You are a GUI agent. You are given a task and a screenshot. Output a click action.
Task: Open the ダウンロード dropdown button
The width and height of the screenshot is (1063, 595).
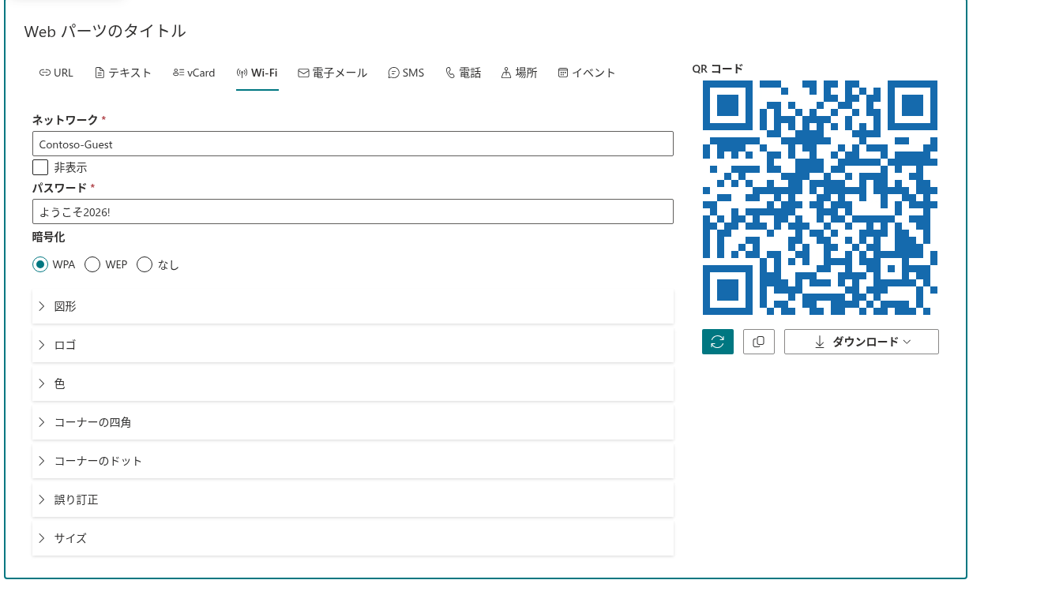pyautogui.click(x=862, y=342)
